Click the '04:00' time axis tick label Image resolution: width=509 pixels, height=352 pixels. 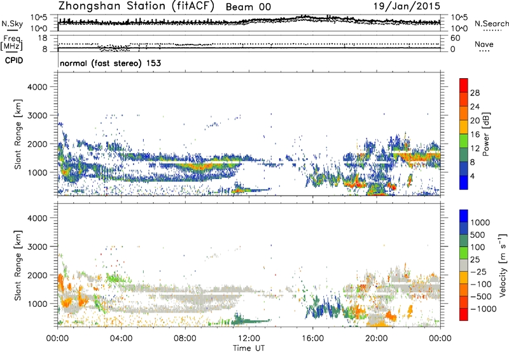pos(121,339)
